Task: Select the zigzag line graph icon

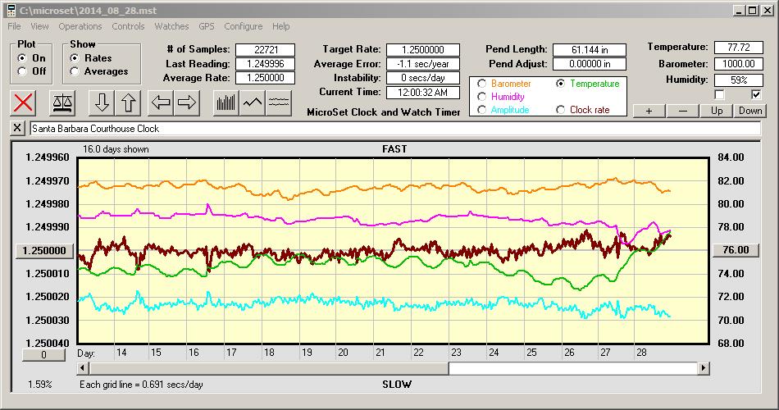Action: point(253,102)
